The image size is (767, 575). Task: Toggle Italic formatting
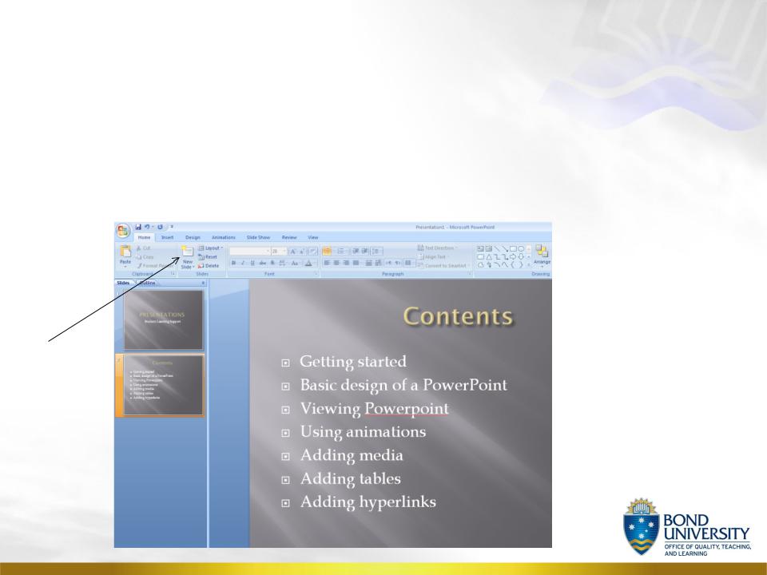click(x=243, y=263)
